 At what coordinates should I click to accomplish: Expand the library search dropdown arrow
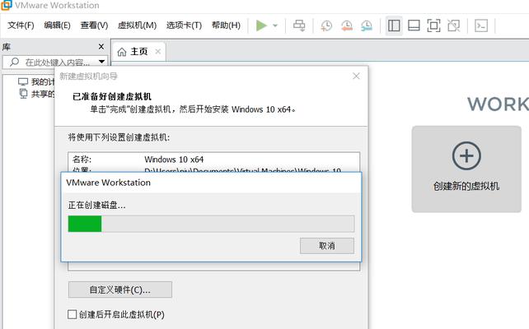[101, 62]
